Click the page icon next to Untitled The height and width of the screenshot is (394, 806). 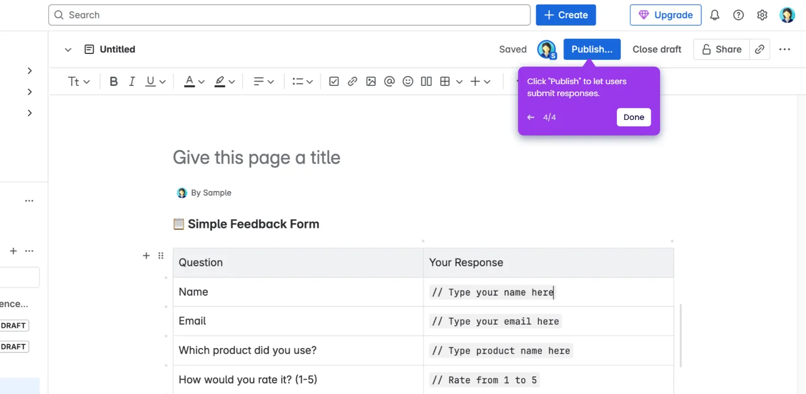[x=89, y=49]
